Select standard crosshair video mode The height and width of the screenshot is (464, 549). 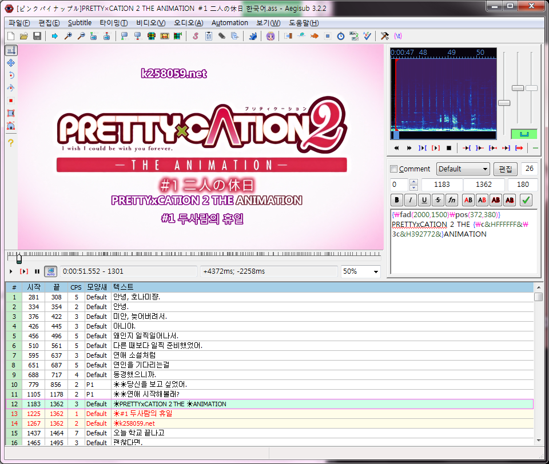(11, 50)
